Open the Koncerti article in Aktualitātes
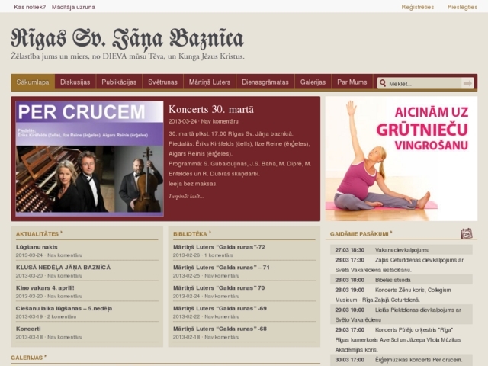488x366 pixels. pyautogui.click(x=28, y=329)
